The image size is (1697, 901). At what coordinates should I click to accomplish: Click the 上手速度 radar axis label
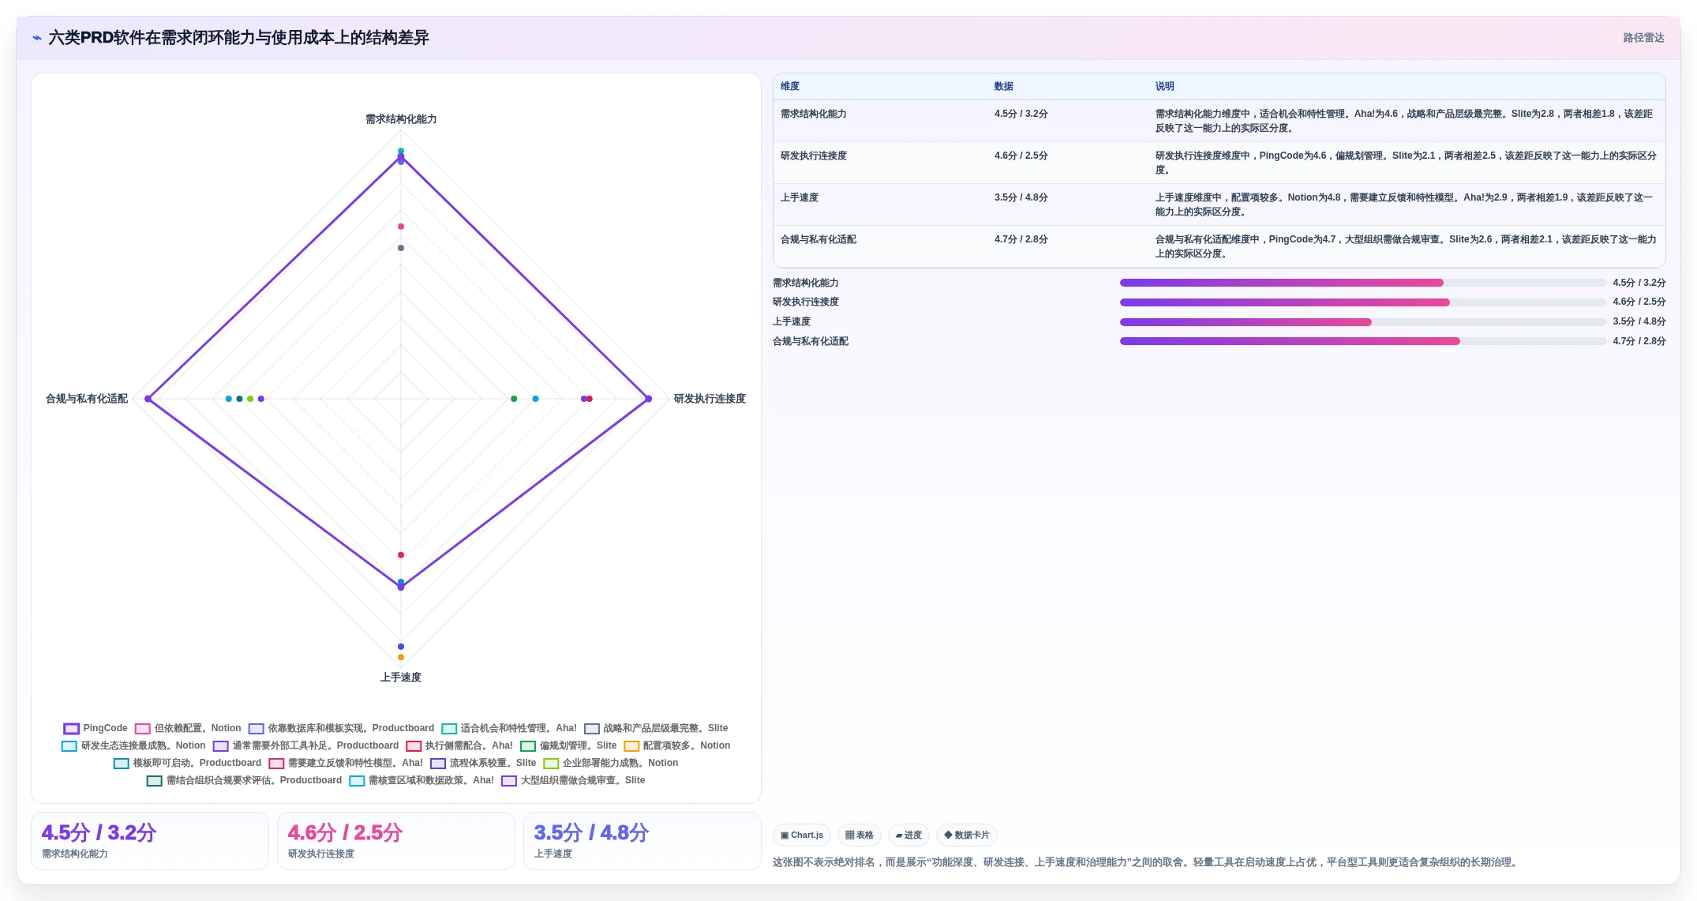(x=401, y=678)
